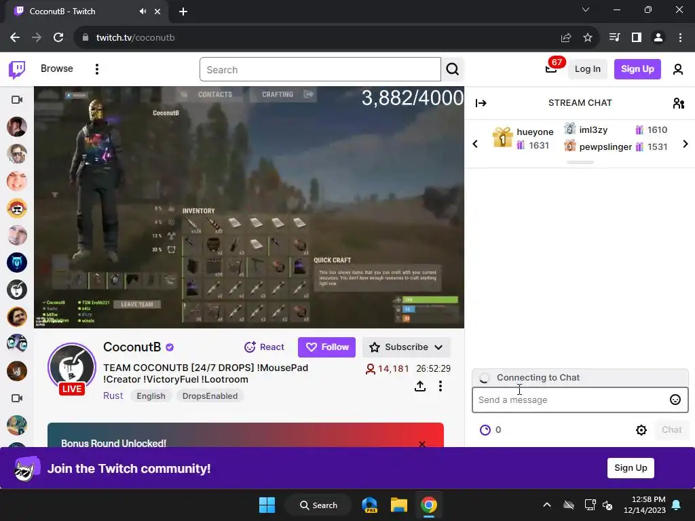Viewport: 695px width, 521px height.
Task: Click the Twitch logo home icon
Action: click(17, 69)
